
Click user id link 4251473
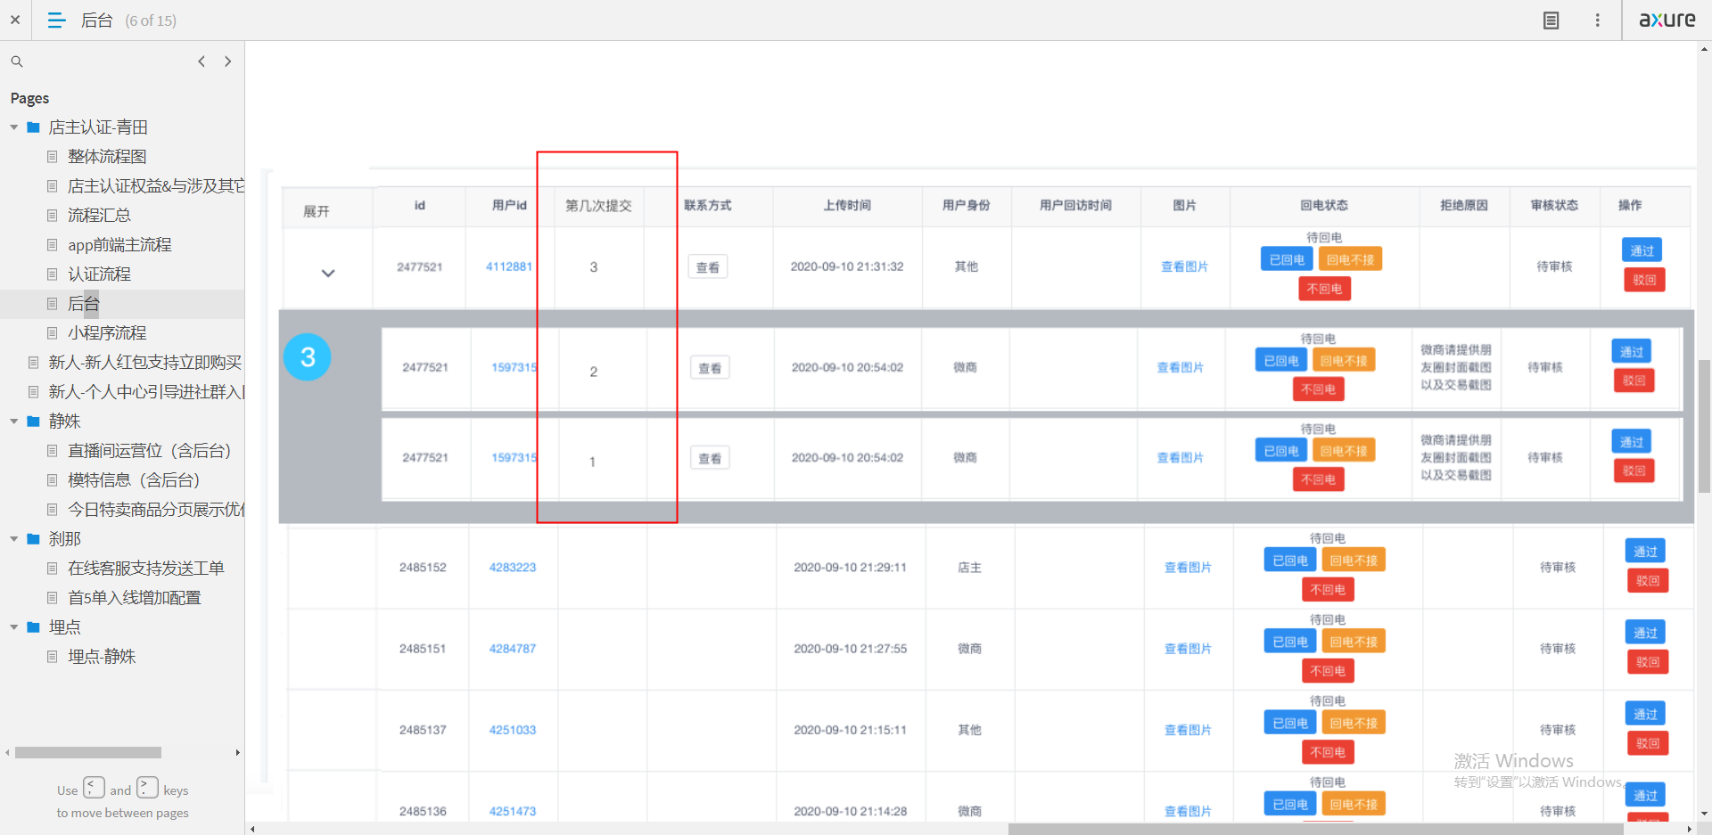(513, 811)
